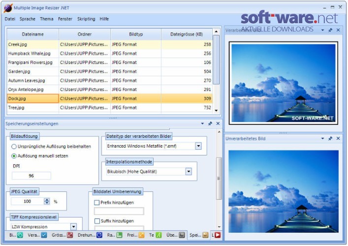Open the Übe... overlay tab

pos(175,235)
